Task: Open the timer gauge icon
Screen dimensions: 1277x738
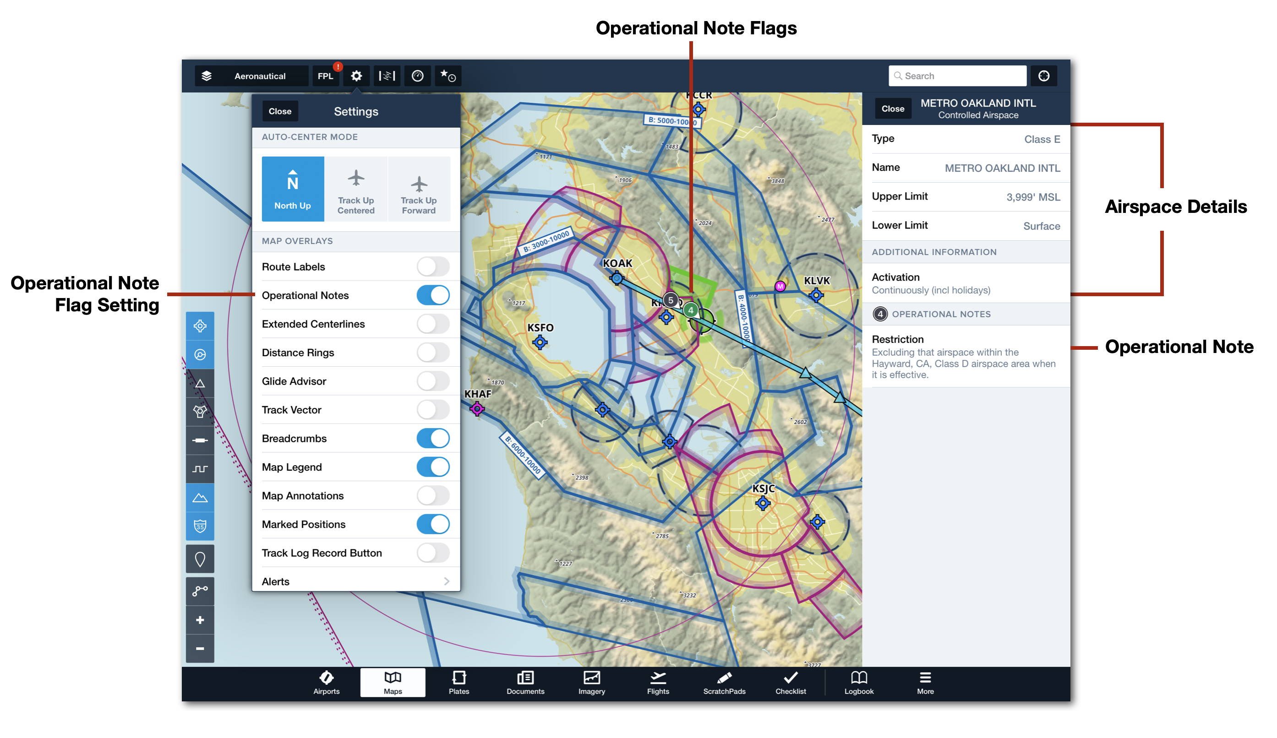Action: click(418, 76)
